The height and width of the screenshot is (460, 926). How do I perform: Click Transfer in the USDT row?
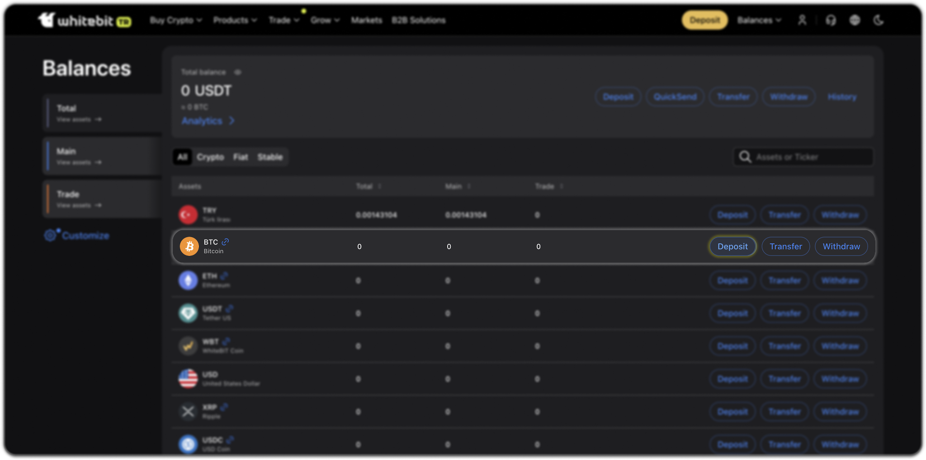pos(785,313)
